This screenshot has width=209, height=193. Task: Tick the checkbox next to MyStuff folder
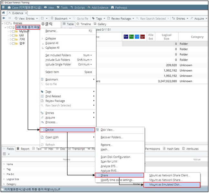[x=14, y=31]
